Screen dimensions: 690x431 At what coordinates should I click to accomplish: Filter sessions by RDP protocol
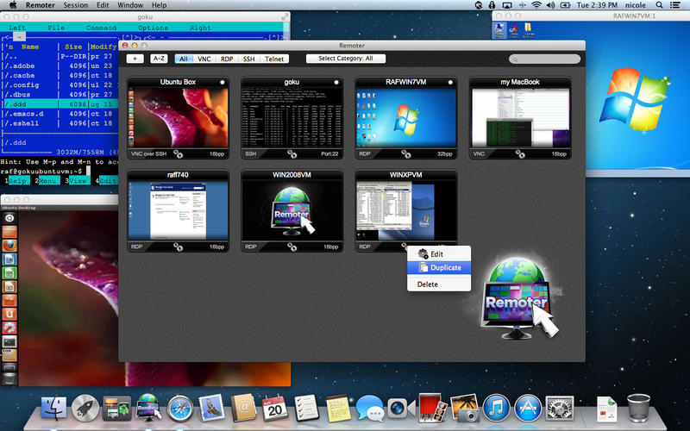227,59
